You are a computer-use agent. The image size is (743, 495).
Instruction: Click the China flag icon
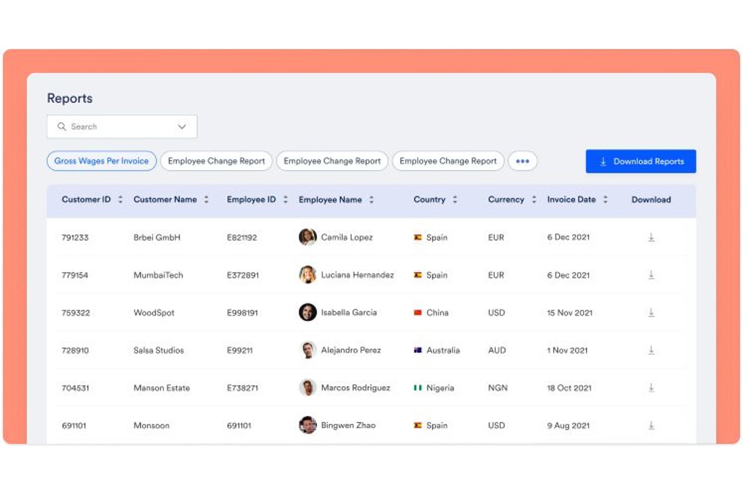click(417, 312)
